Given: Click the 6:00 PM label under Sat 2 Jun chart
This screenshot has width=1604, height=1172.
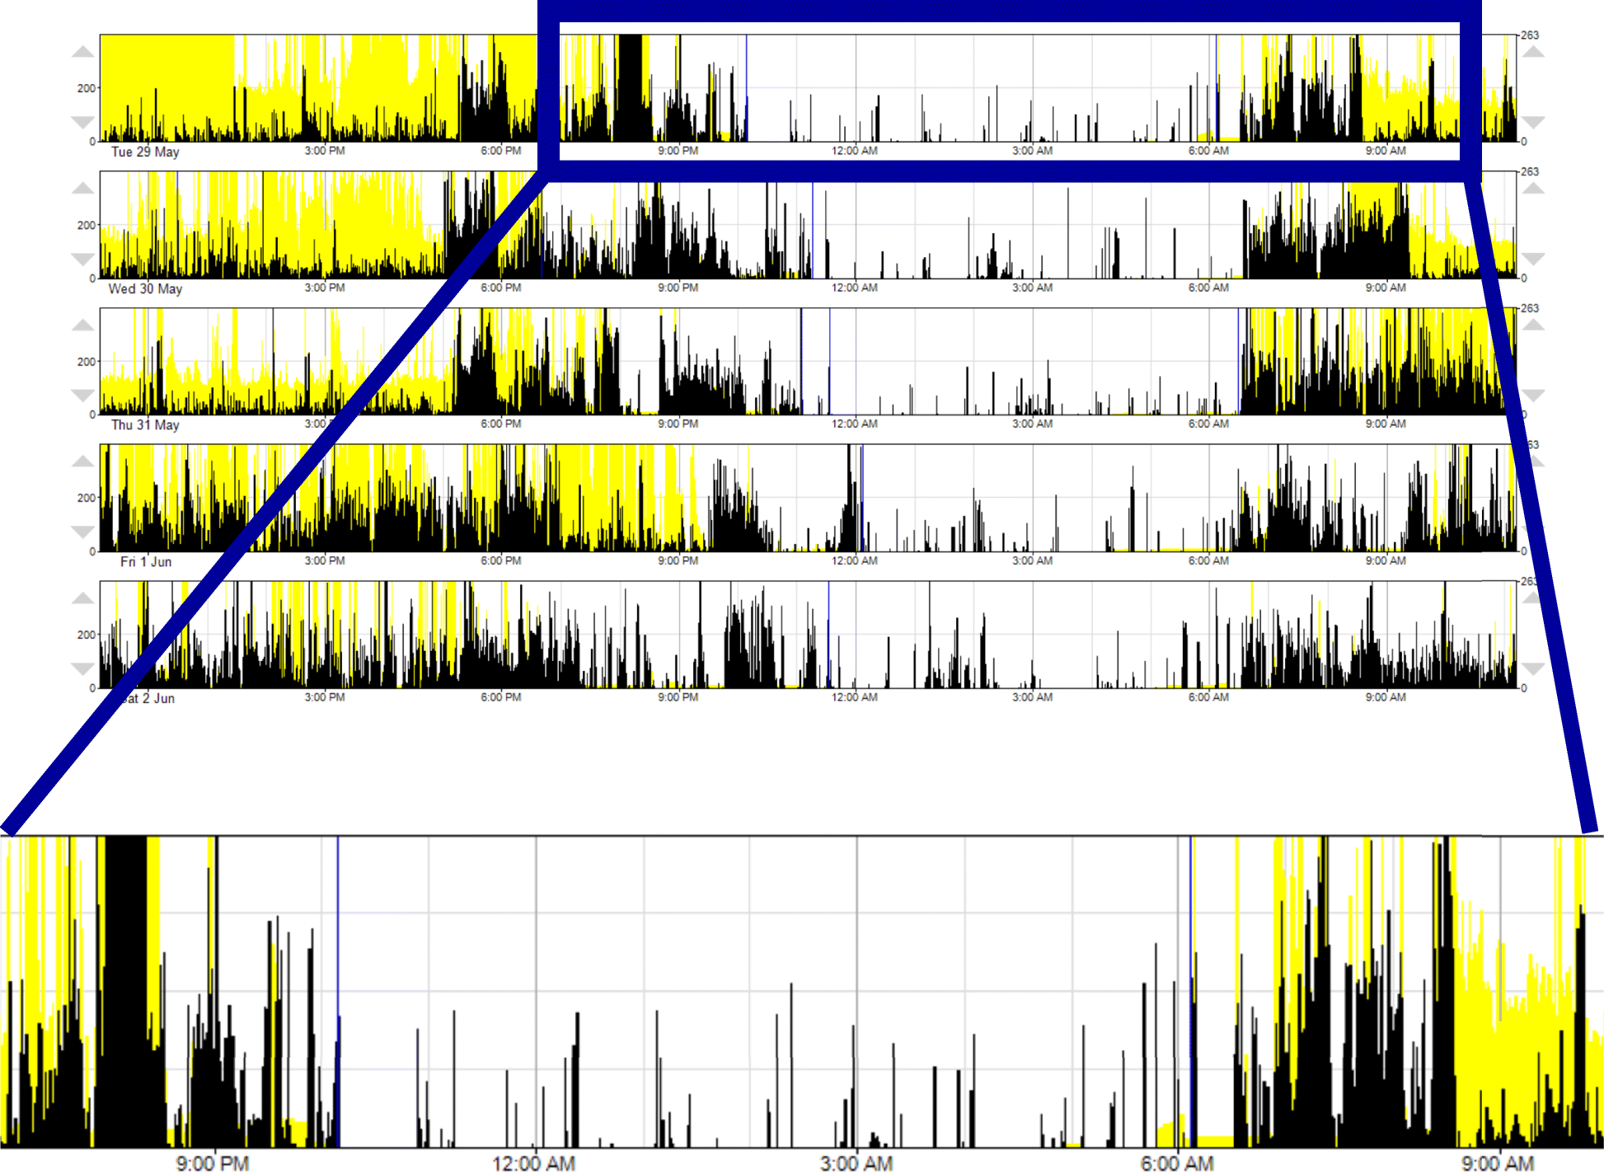Looking at the screenshot, I should 501,697.
